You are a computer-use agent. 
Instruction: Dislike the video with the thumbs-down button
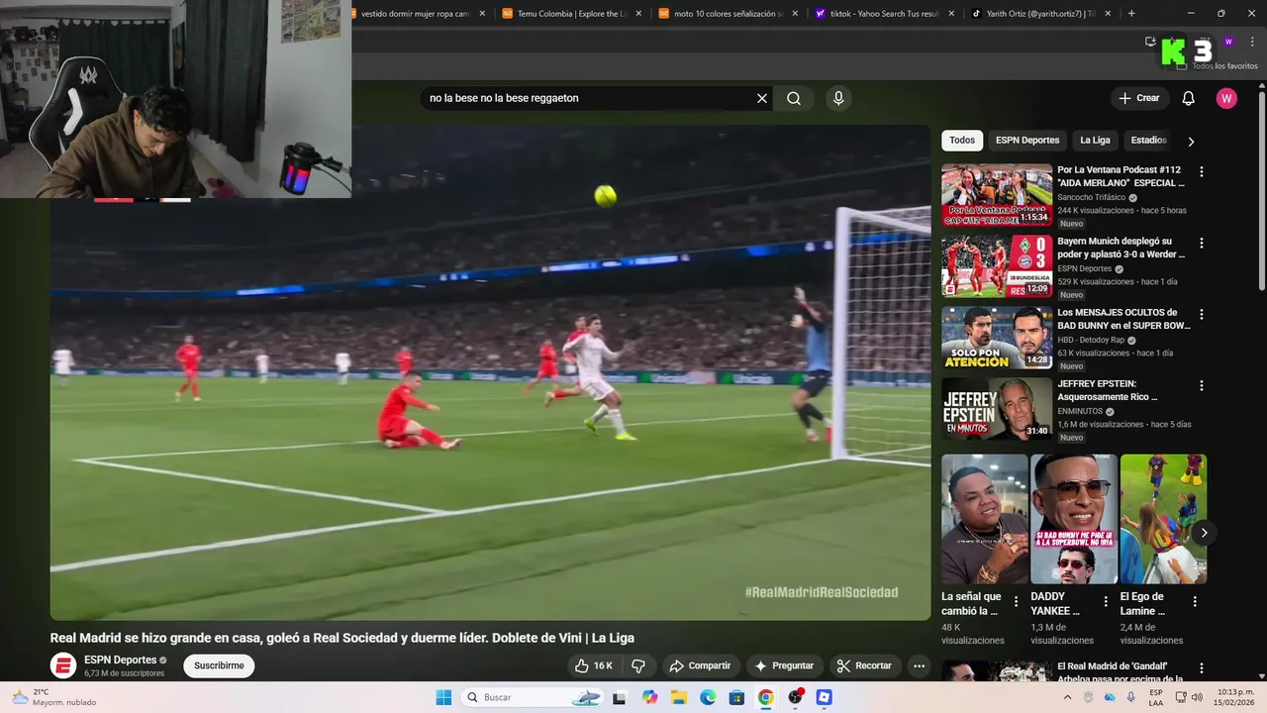point(638,665)
